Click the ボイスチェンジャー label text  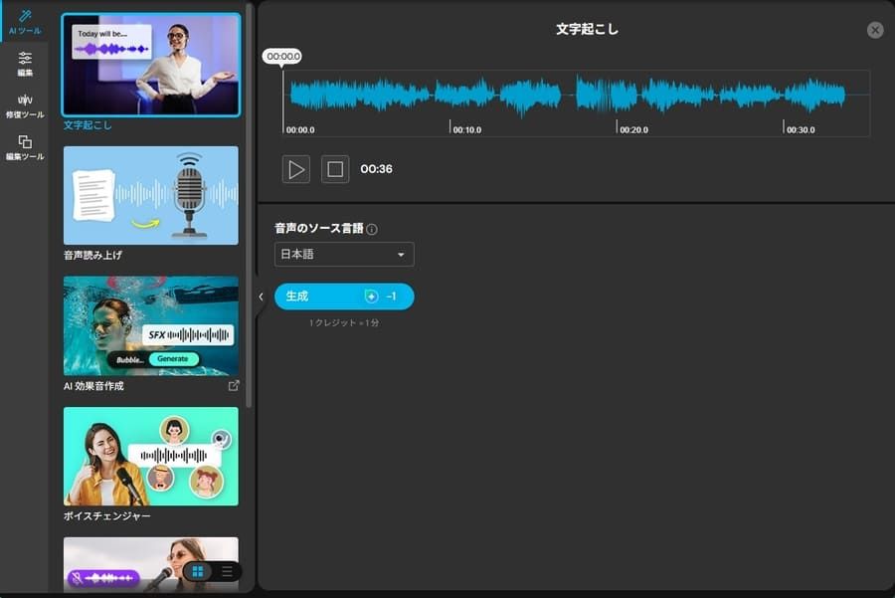point(106,515)
